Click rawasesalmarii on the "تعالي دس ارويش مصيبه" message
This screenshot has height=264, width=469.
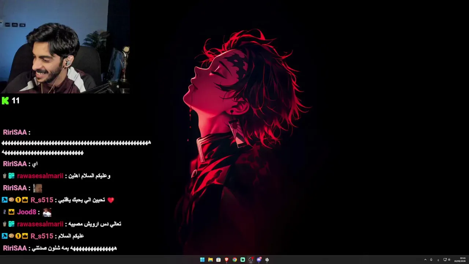point(40,224)
